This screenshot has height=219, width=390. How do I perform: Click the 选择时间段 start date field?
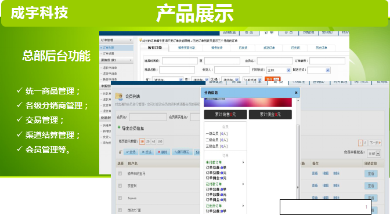tap(180, 61)
